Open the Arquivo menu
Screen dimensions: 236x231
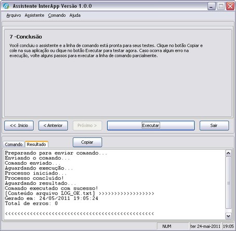[x=14, y=16]
